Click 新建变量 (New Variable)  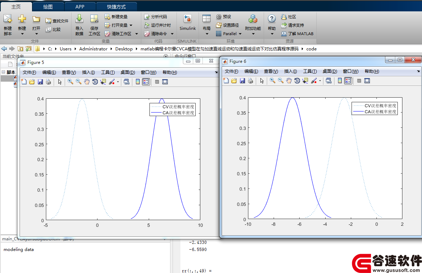tap(116, 17)
